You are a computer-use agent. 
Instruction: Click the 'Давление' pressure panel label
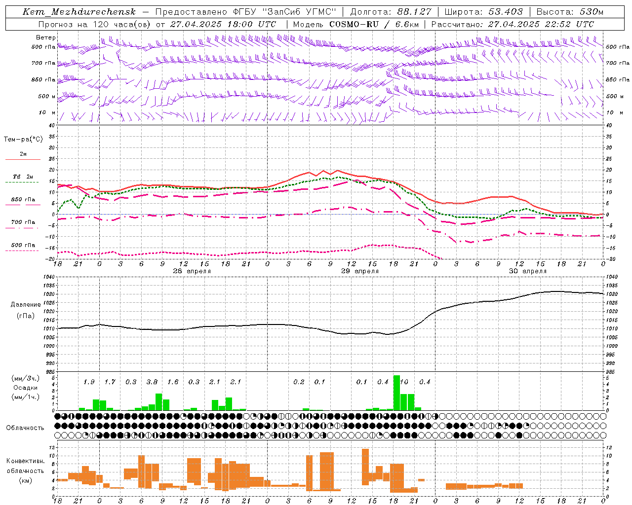click(x=25, y=305)
